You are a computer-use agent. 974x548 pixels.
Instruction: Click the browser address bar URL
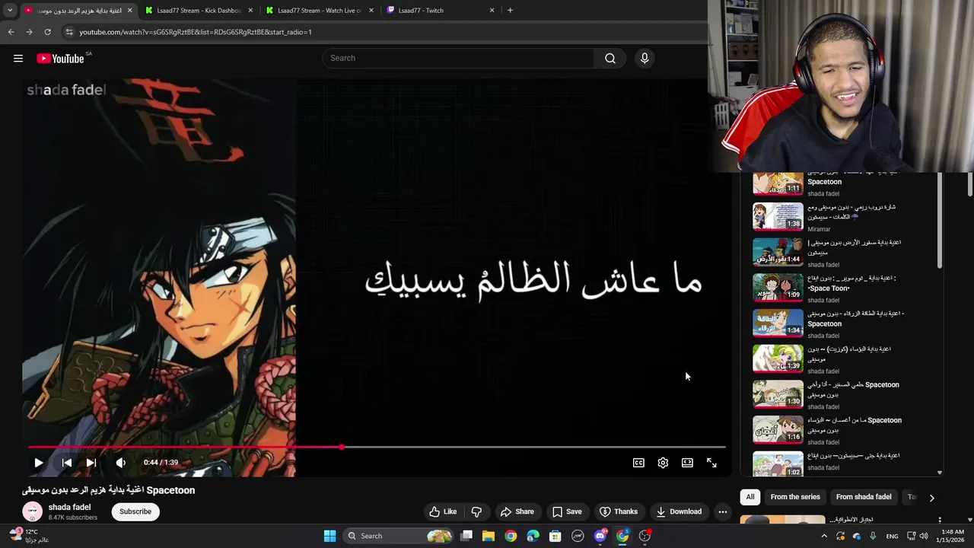(x=196, y=32)
